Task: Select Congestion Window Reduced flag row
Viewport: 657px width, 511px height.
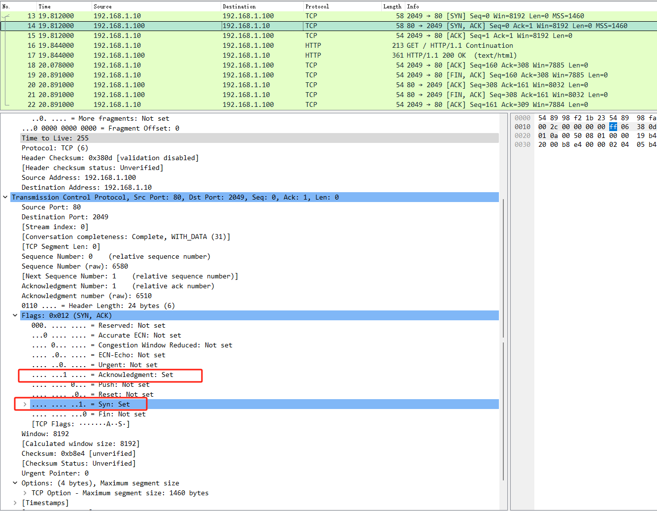Action: (132, 345)
